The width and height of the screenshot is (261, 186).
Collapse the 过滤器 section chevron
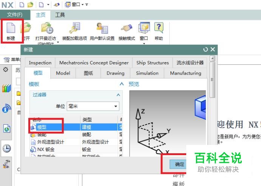[118, 95]
